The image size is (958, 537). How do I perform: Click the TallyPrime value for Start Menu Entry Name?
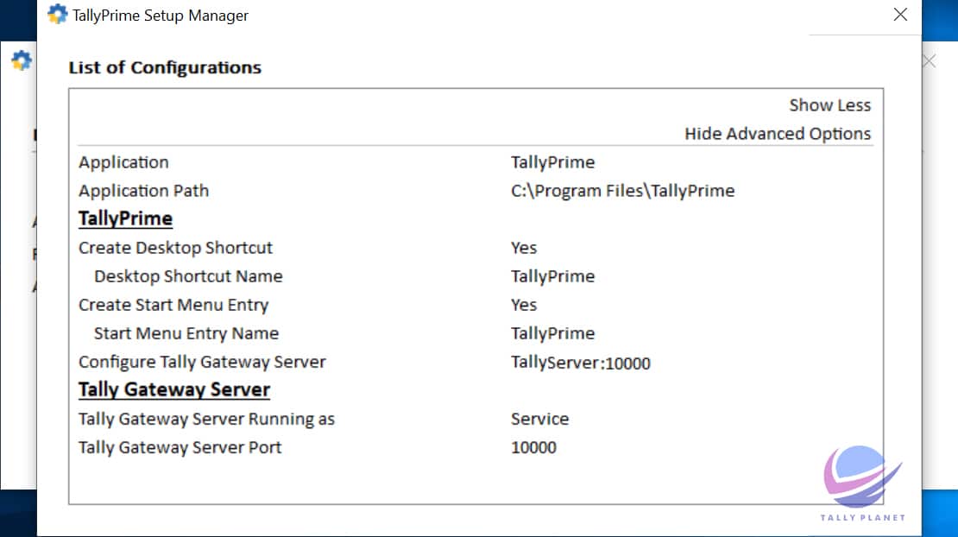(552, 333)
